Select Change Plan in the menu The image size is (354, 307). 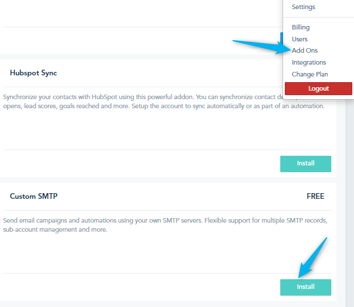310,74
